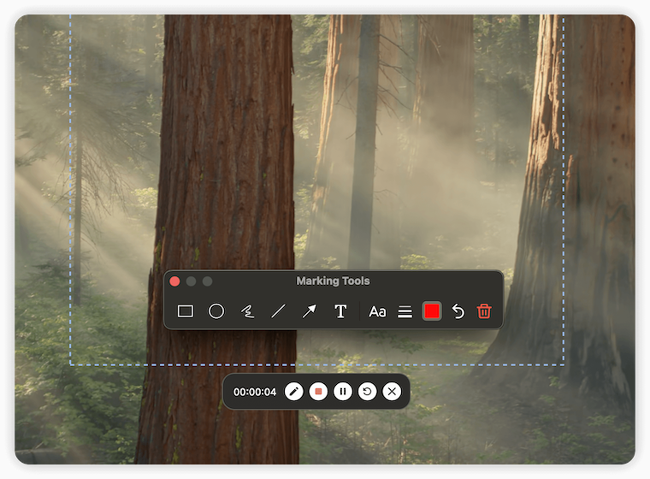Screen dimensions: 650x479
Task: Open the Aa font settings
Action: tap(377, 311)
